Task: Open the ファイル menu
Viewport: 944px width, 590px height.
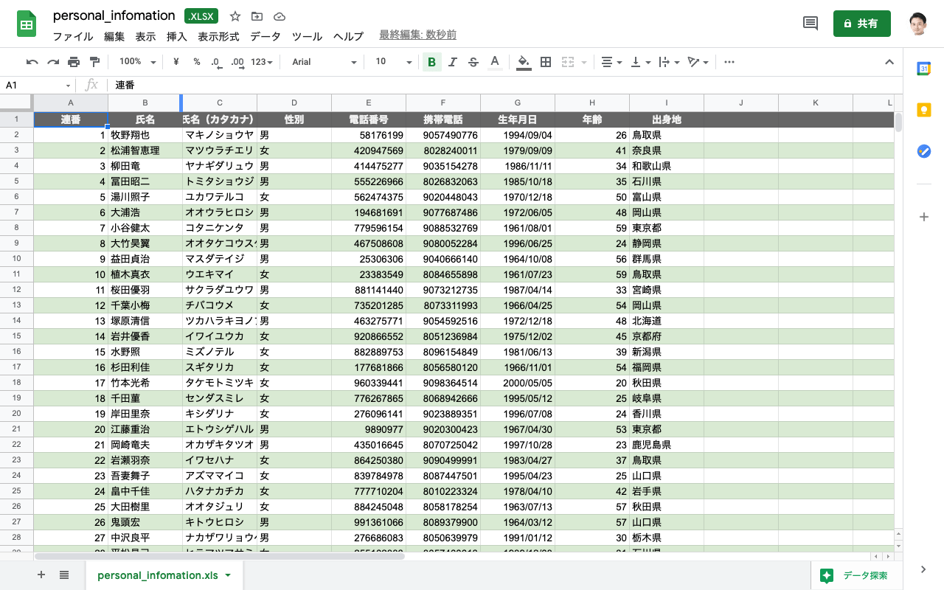Action: [73, 36]
